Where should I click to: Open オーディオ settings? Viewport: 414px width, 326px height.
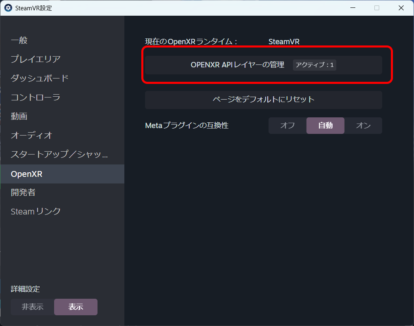62,135
